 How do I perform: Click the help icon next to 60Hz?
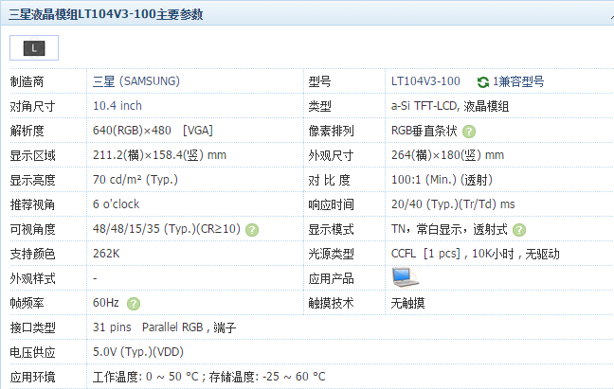[x=134, y=303]
